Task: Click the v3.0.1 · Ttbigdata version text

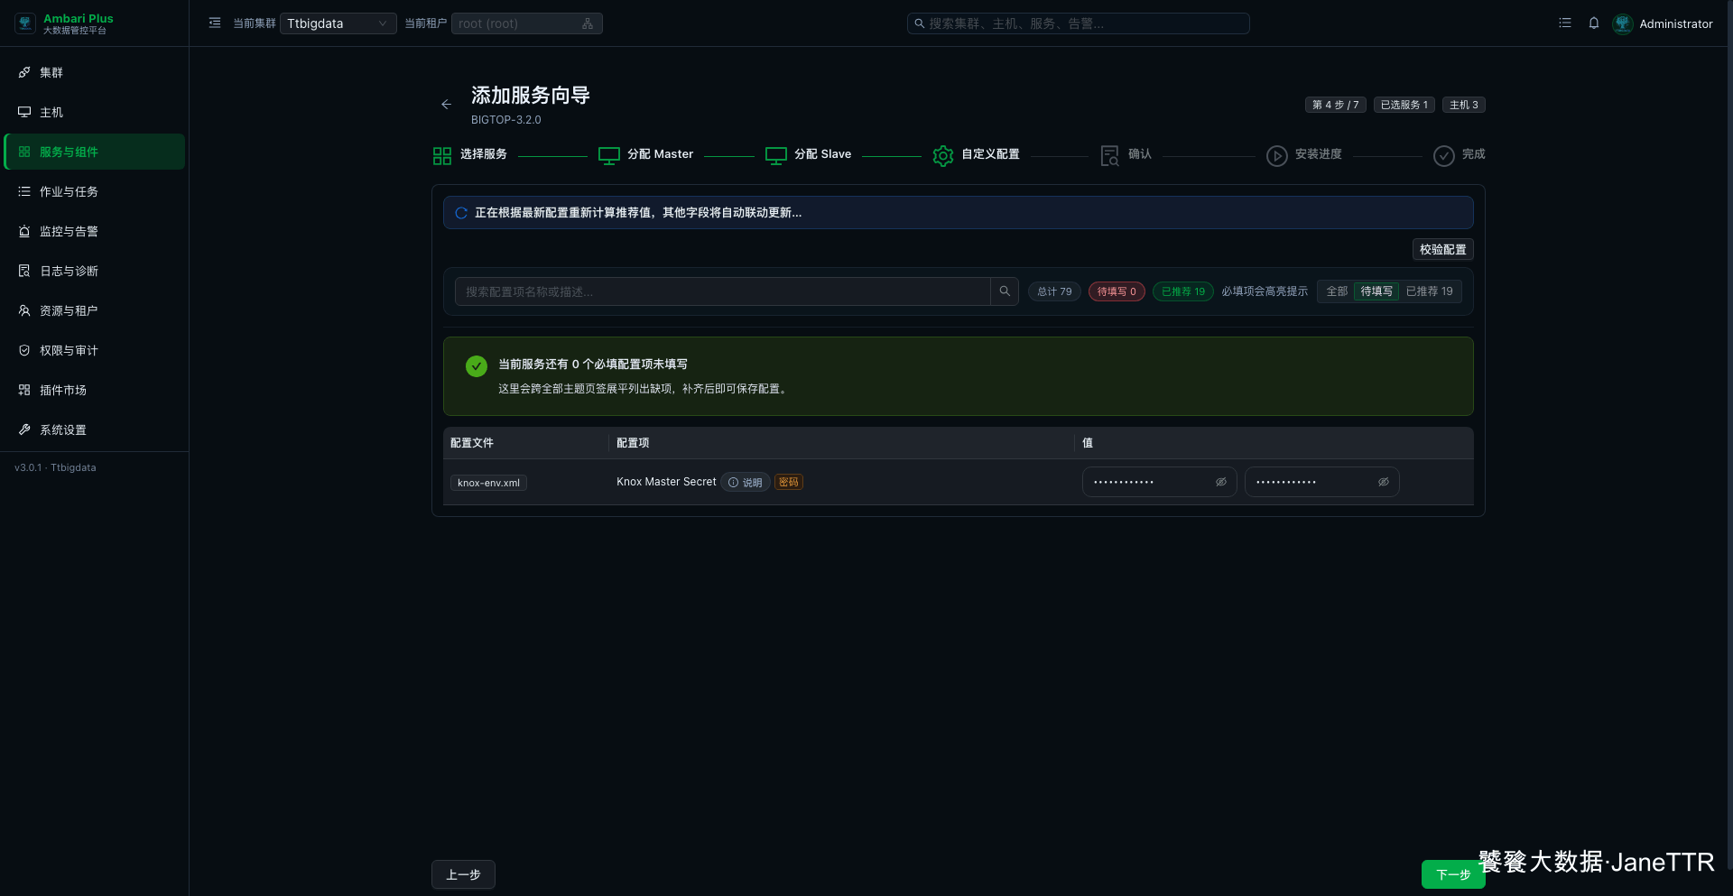Action: [x=55, y=467]
